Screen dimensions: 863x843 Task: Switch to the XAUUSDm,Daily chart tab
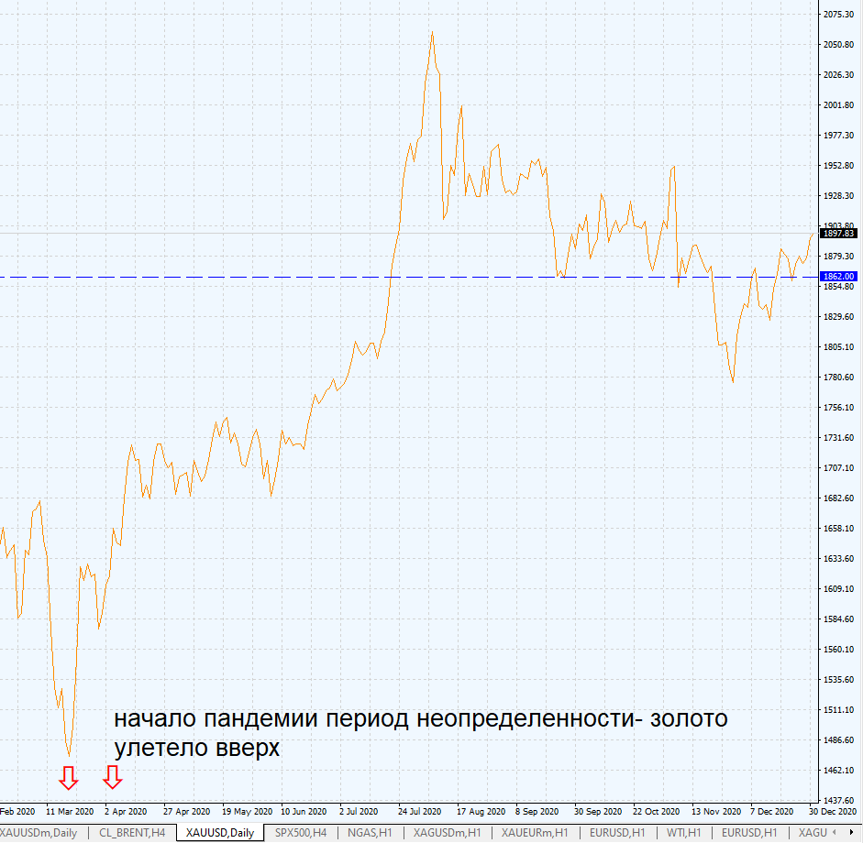tap(41, 833)
